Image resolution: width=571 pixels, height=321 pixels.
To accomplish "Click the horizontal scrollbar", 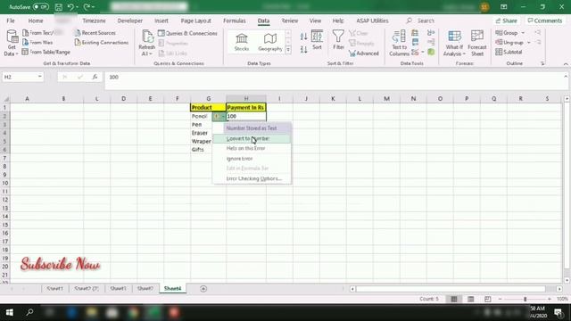I will [450, 289].
